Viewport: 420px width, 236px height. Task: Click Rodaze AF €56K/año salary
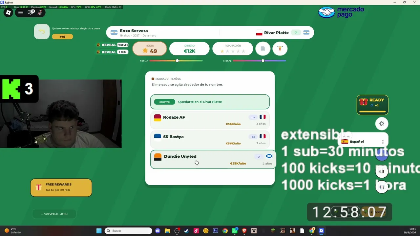click(x=233, y=124)
